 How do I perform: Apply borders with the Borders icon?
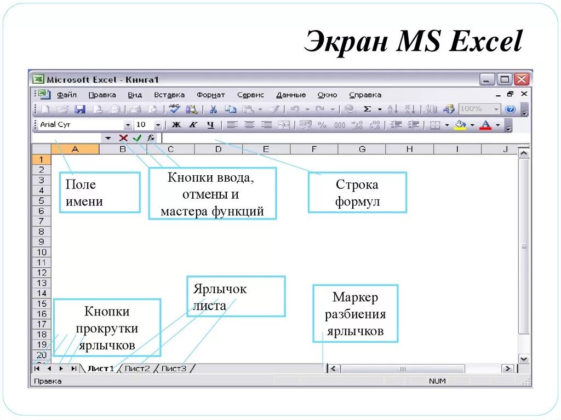point(435,125)
